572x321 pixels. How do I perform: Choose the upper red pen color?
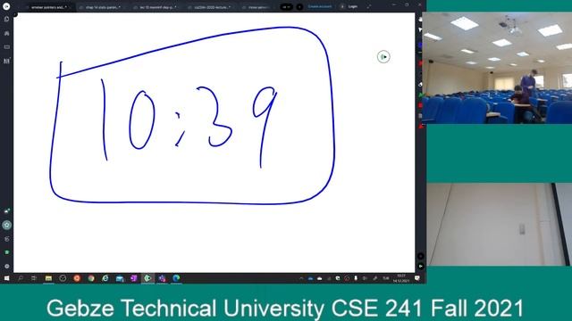(420, 63)
